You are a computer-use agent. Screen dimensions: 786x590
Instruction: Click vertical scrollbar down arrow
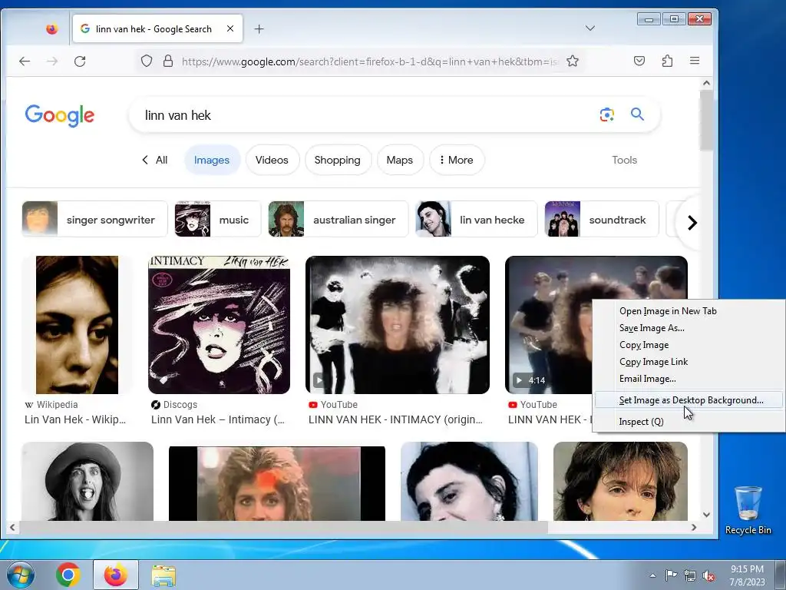706,514
